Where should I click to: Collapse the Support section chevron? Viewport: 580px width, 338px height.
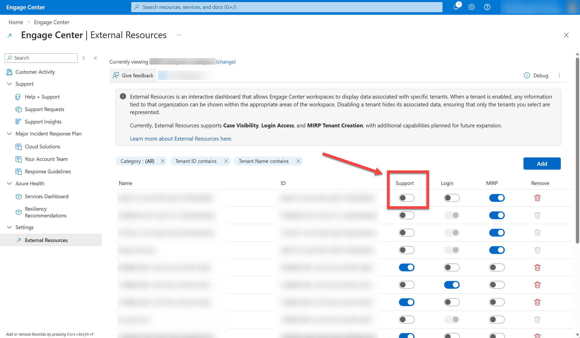click(9, 84)
